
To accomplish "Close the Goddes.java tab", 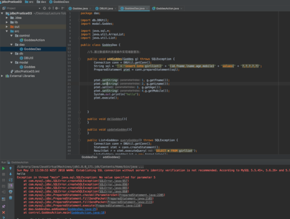I will coord(90,9).
